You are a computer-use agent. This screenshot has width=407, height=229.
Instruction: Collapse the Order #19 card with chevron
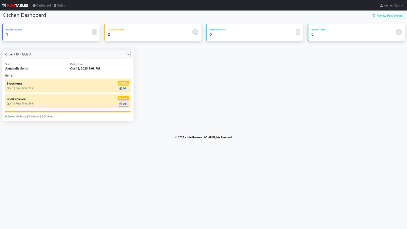point(128,54)
